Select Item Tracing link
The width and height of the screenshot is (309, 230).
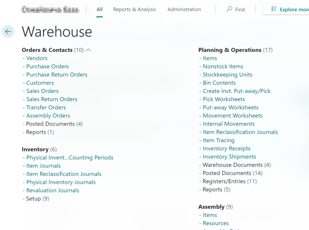click(x=218, y=140)
